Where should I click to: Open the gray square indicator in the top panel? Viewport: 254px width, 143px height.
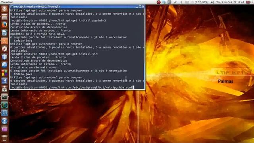coord(169,2)
